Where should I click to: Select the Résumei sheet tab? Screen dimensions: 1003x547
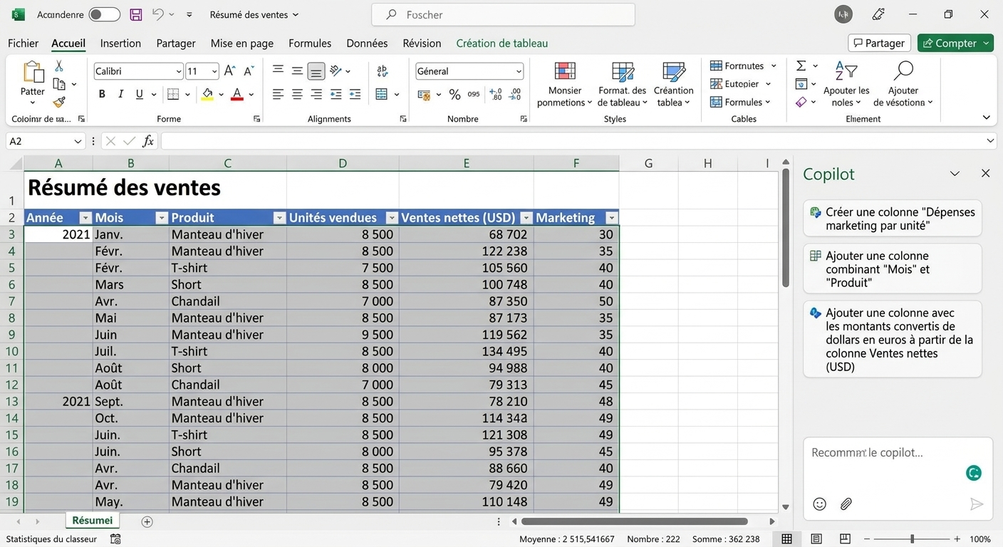pyautogui.click(x=93, y=521)
